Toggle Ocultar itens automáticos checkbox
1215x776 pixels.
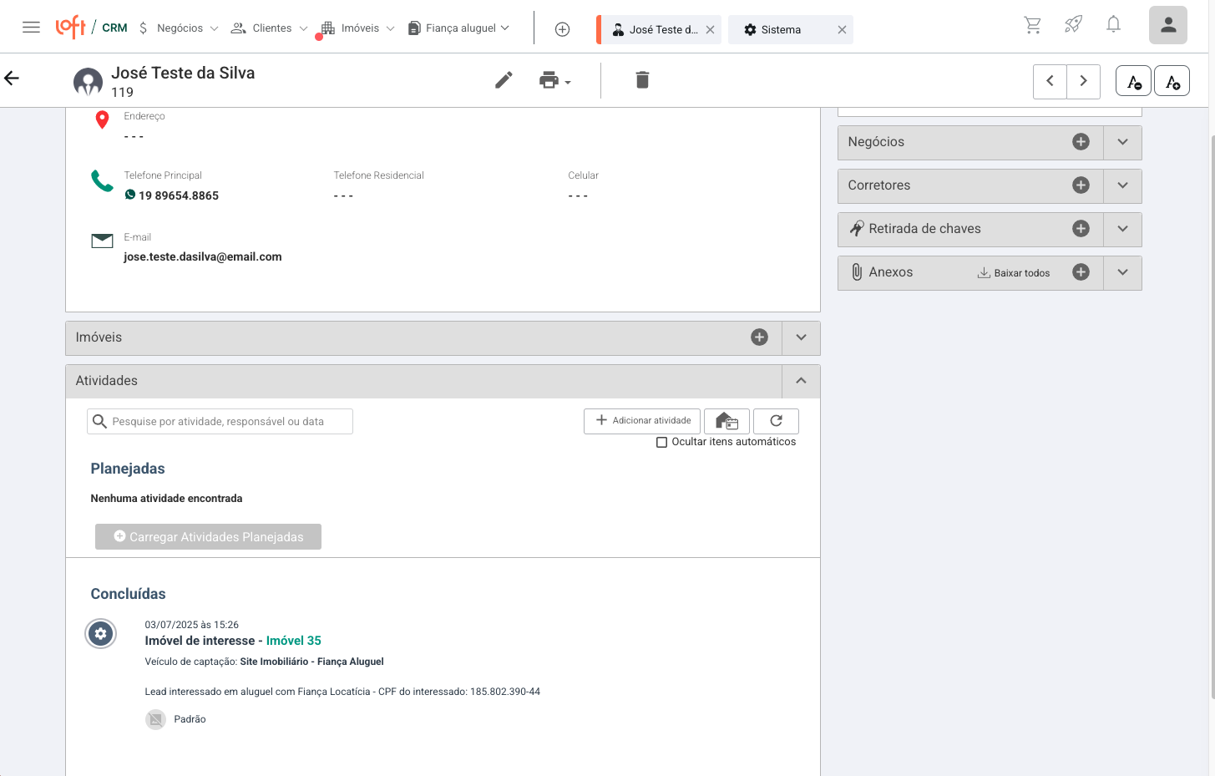(x=662, y=442)
